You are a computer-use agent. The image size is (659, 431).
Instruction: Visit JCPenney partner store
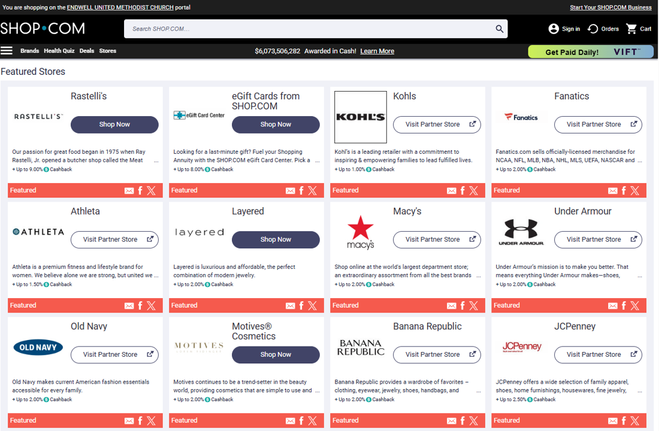pos(598,354)
